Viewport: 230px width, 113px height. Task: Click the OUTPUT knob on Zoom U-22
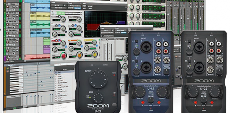[98, 79]
